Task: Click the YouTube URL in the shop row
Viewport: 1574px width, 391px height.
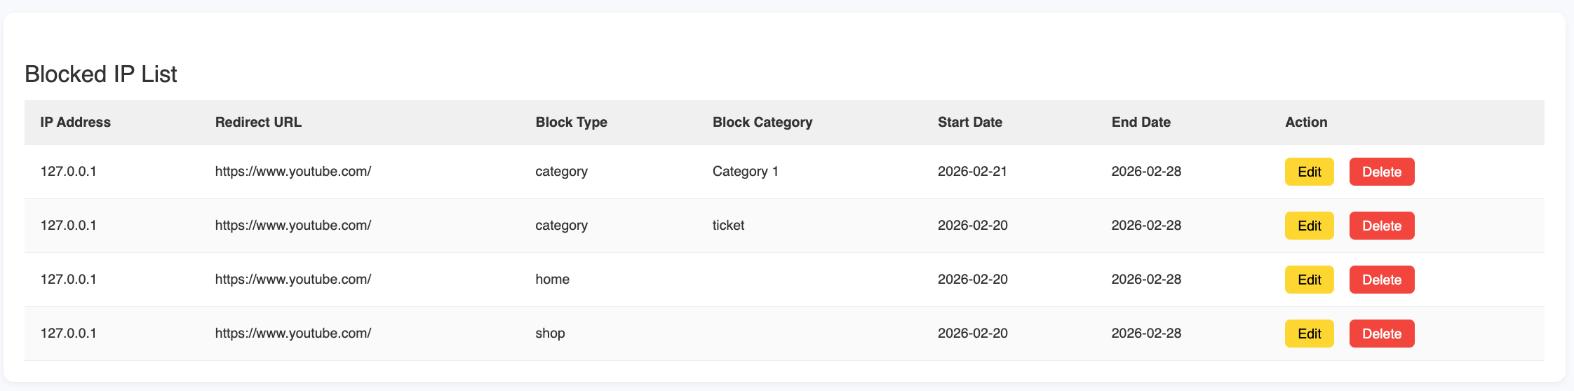Action: (292, 333)
